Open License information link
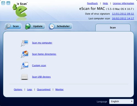 pos(123,3)
